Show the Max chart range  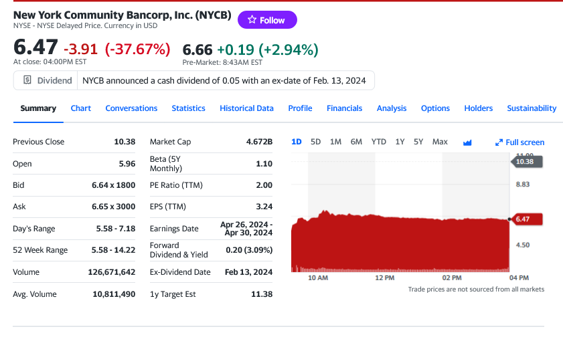440,142
